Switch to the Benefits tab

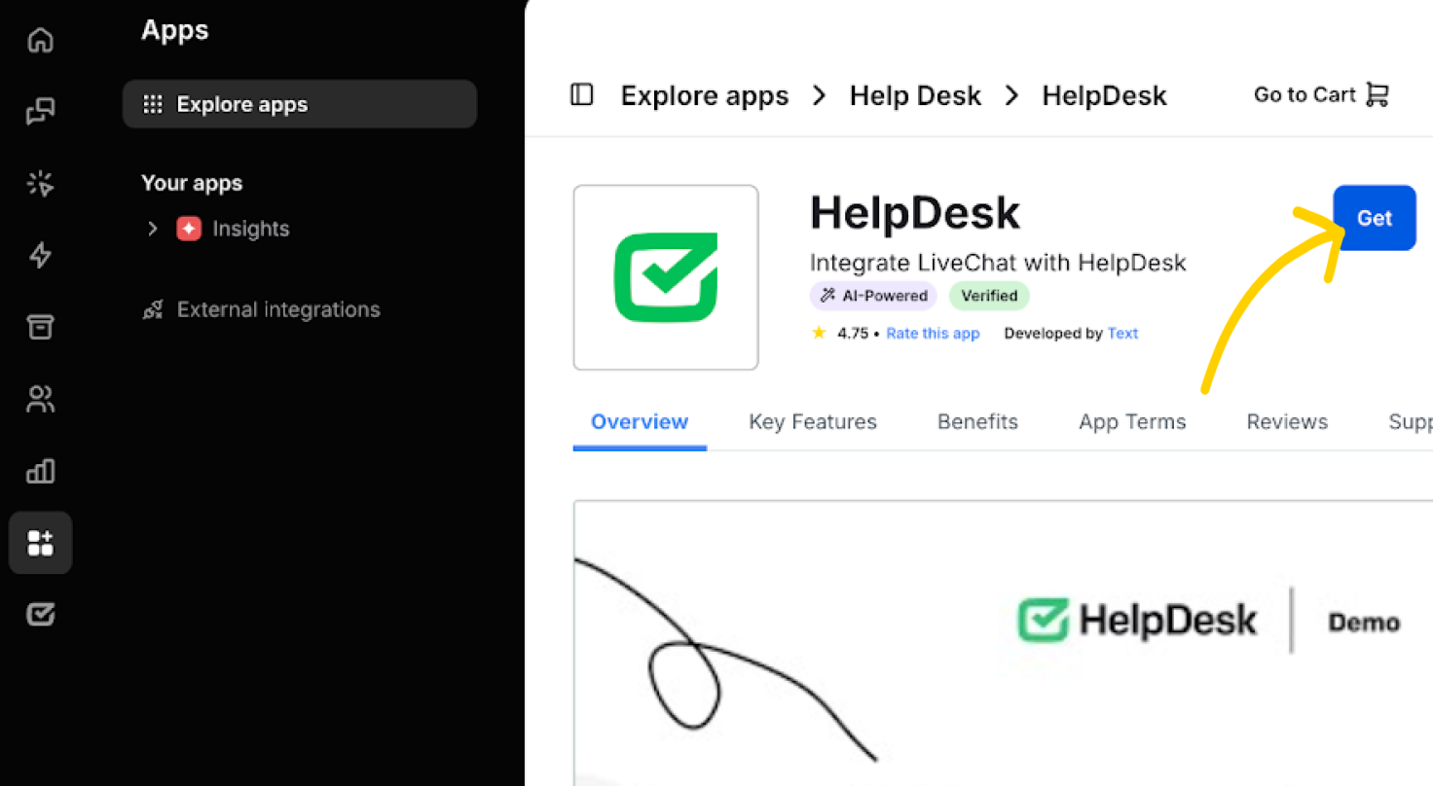point(977,421)
